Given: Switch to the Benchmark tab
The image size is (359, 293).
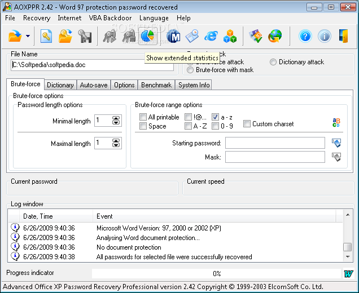Looking at the screenshot, I should pos(156,85).
